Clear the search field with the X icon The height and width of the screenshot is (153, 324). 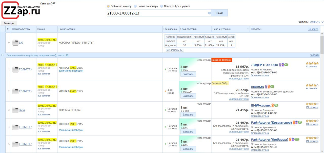tap(209, 13)
